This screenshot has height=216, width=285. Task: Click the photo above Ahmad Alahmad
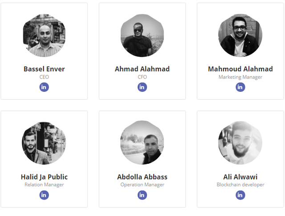click(142, 35)
